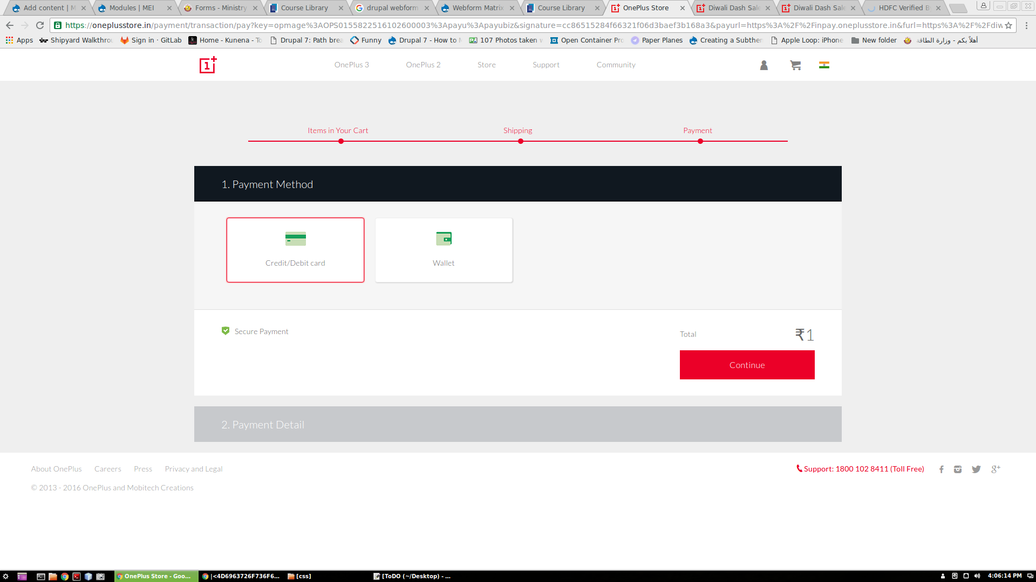Open the Creating a Subtheme bookmark
Screen dimensions: 1036x582
tap(726, 40)
